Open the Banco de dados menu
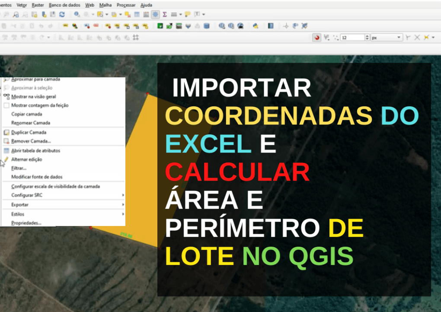The height and width of the screenshot is (312, 441). [64, 5]
